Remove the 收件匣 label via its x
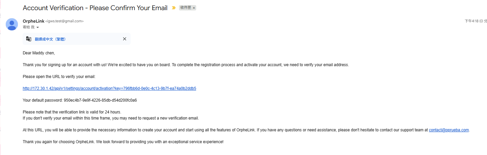Viewport: 487px width, 155px height. [x=194, y=8]
